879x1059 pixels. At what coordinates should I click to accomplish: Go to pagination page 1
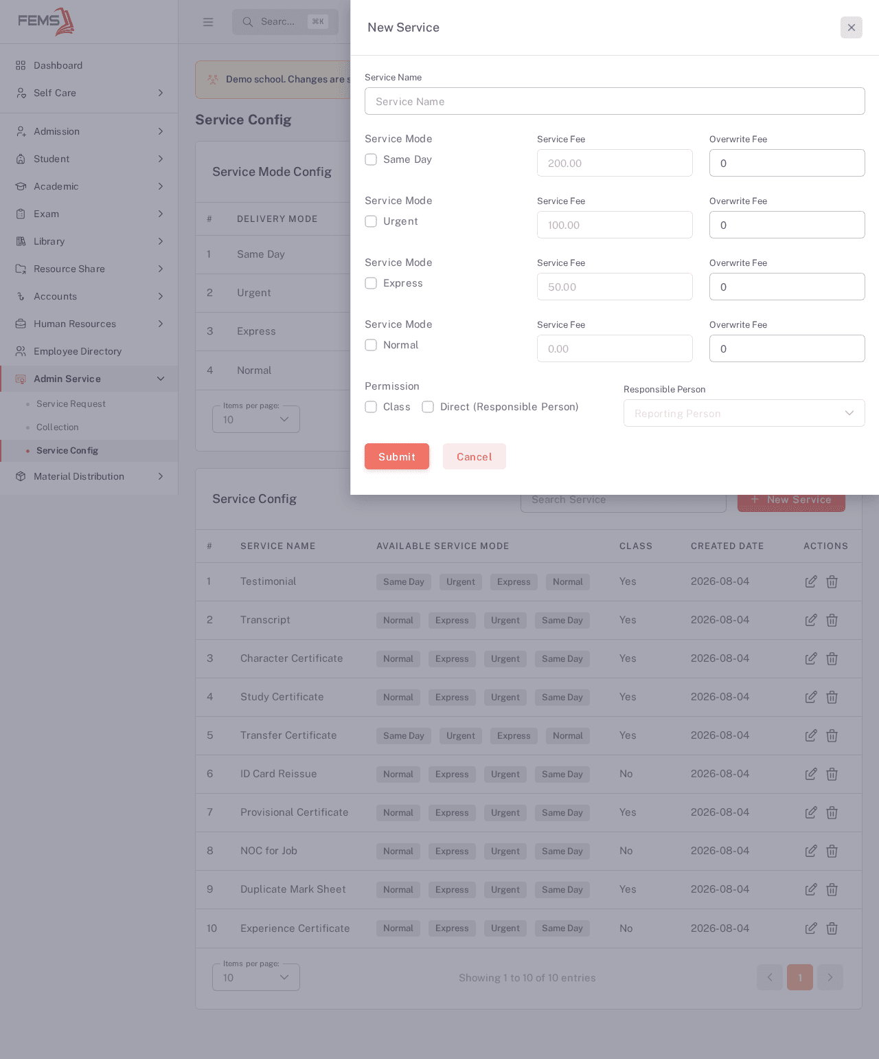[x=800, y=977]
